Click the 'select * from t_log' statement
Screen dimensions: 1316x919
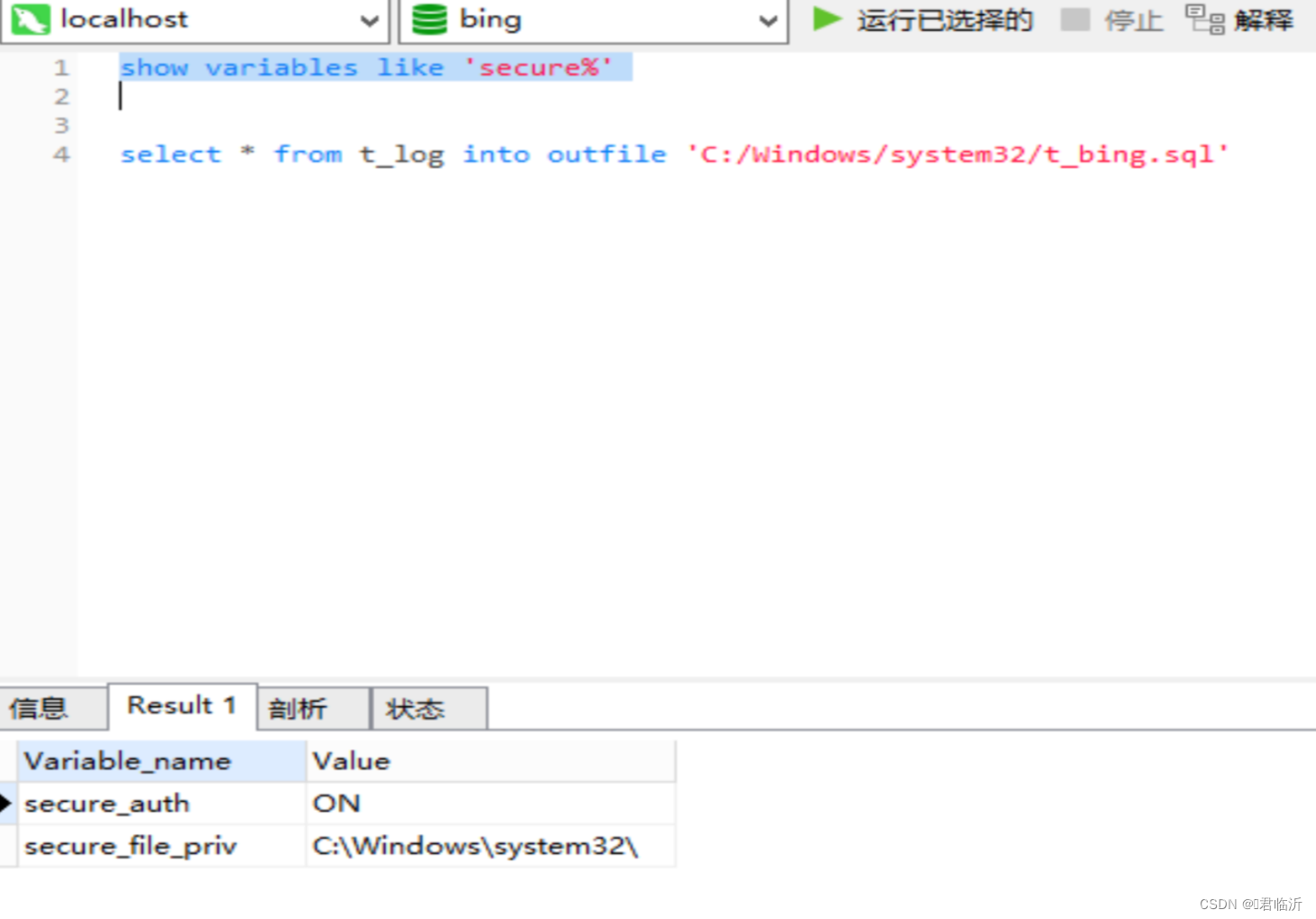click(282, 155)
